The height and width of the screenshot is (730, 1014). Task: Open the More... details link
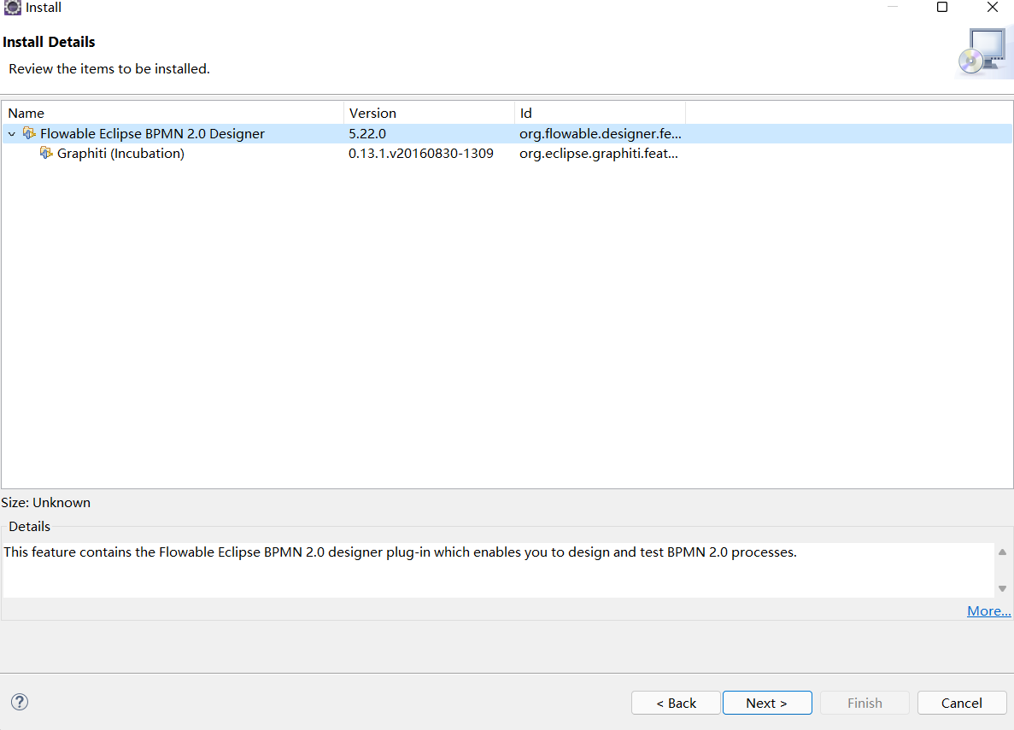pos(988,610)
